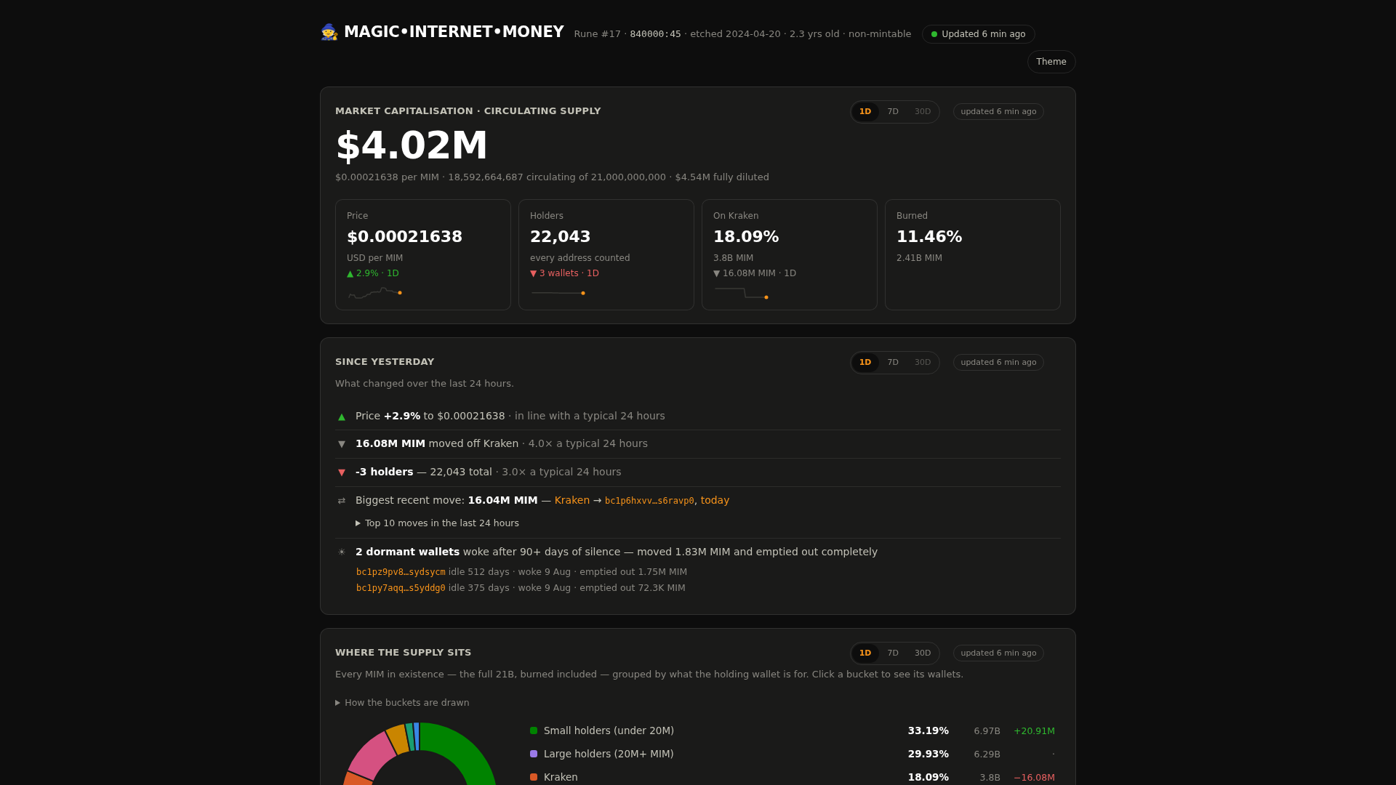Viewport: 1396px width, 785px height.
Task: Expand Top 10 moves in the last 24 hours
Action: [437, 523]
